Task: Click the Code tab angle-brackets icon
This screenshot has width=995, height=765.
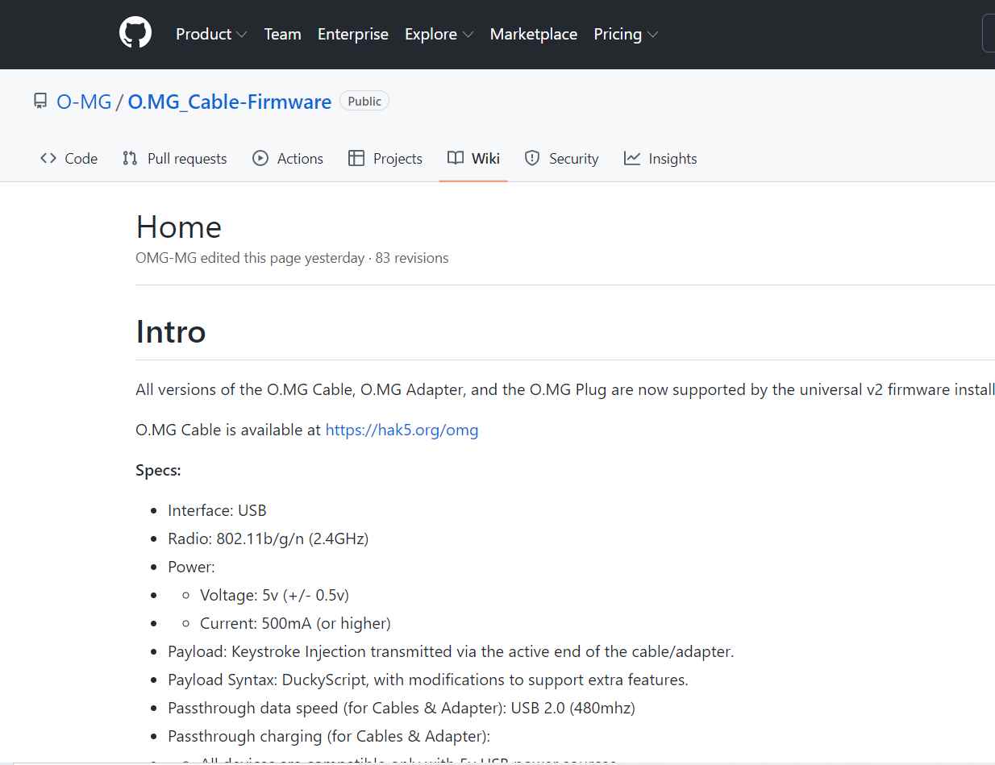Action: (48, 159)
